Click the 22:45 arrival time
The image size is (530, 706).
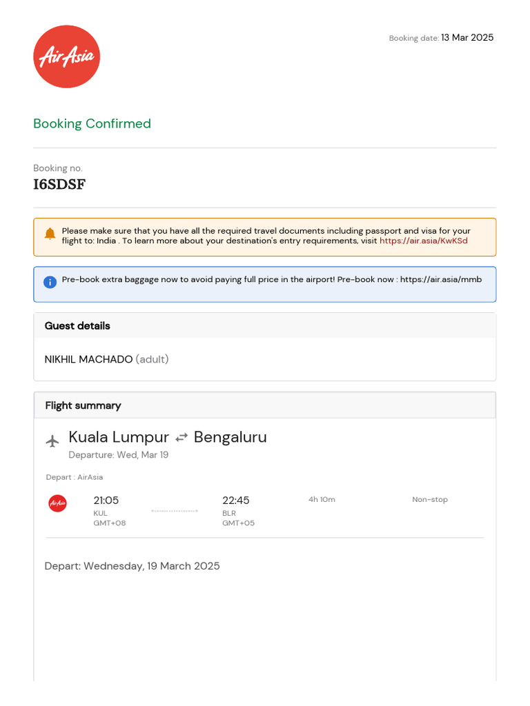235,501
